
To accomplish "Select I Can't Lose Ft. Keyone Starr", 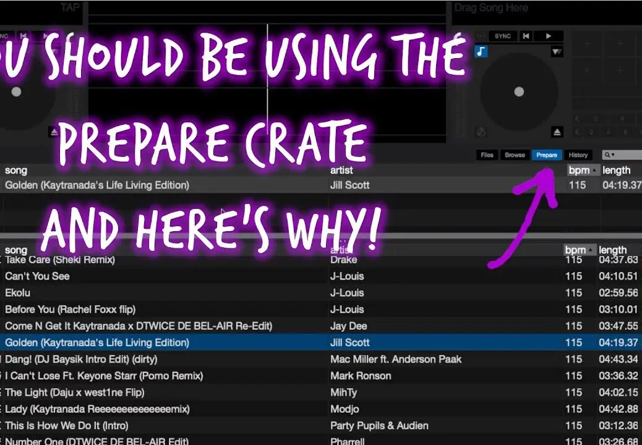I will point(104,376).
